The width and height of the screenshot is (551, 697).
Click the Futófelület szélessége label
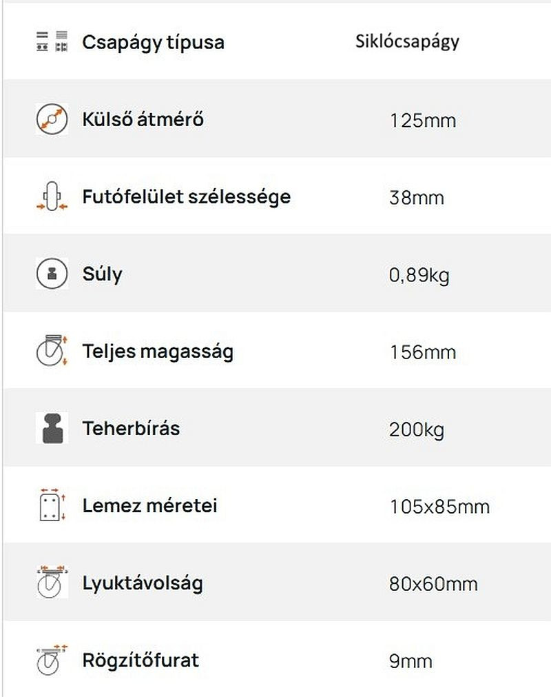tap(186, 197)
